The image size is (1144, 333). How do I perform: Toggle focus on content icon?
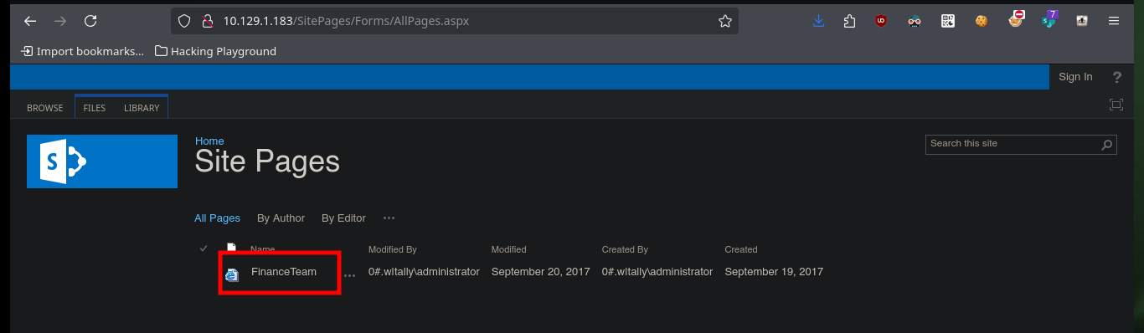[x=1116, y=105]
